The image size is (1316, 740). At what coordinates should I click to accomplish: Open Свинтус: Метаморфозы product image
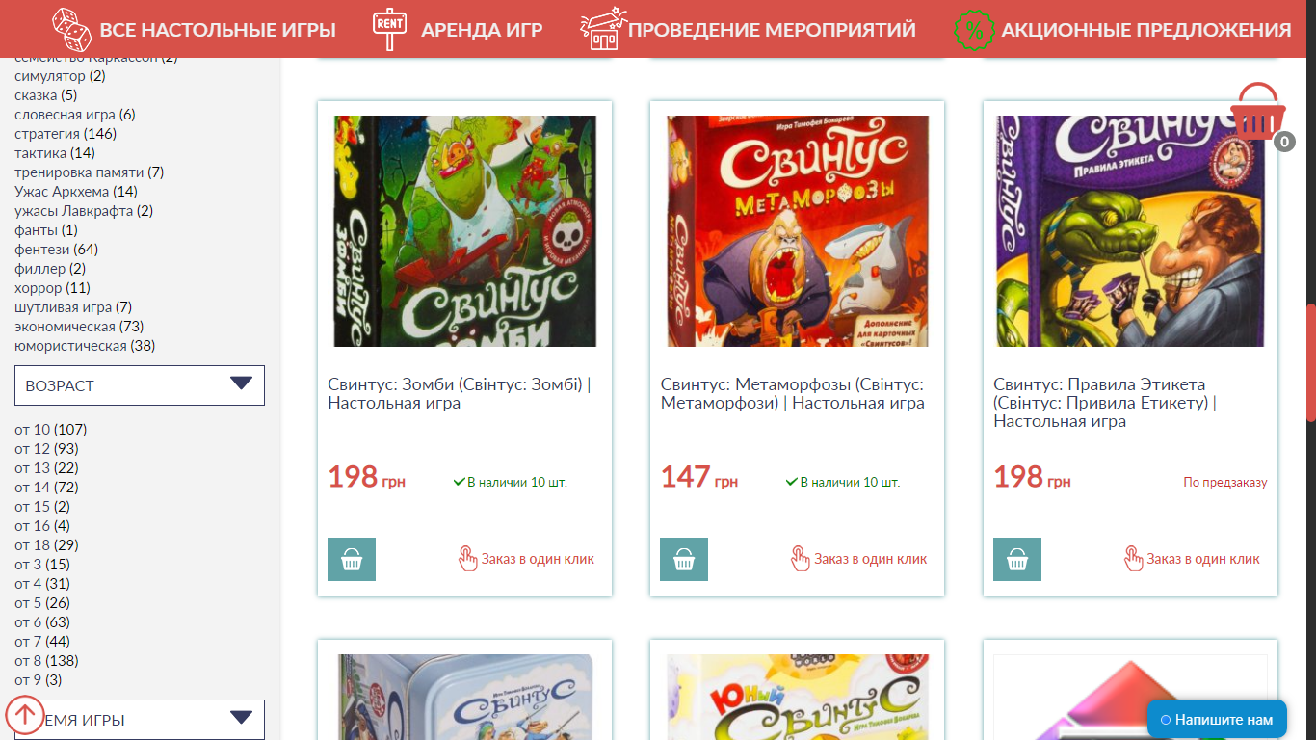click(798, 231)
